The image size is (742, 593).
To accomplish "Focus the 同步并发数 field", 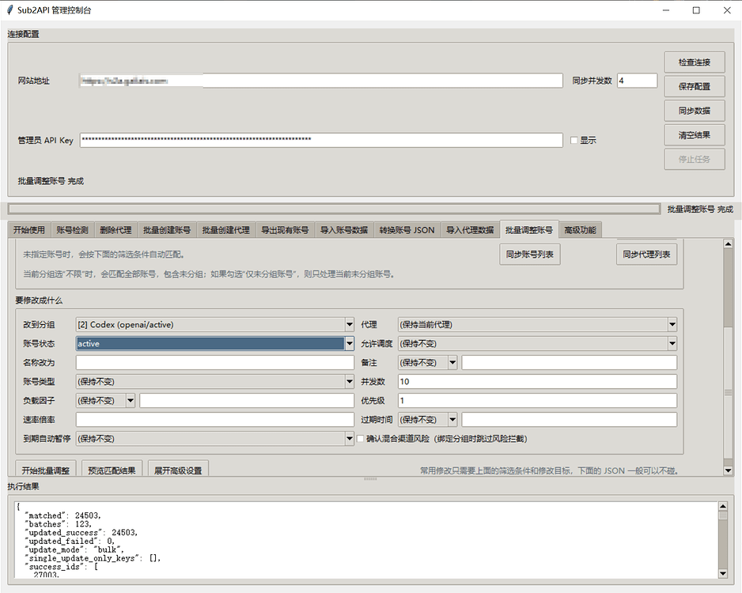I will coord(637,81).
